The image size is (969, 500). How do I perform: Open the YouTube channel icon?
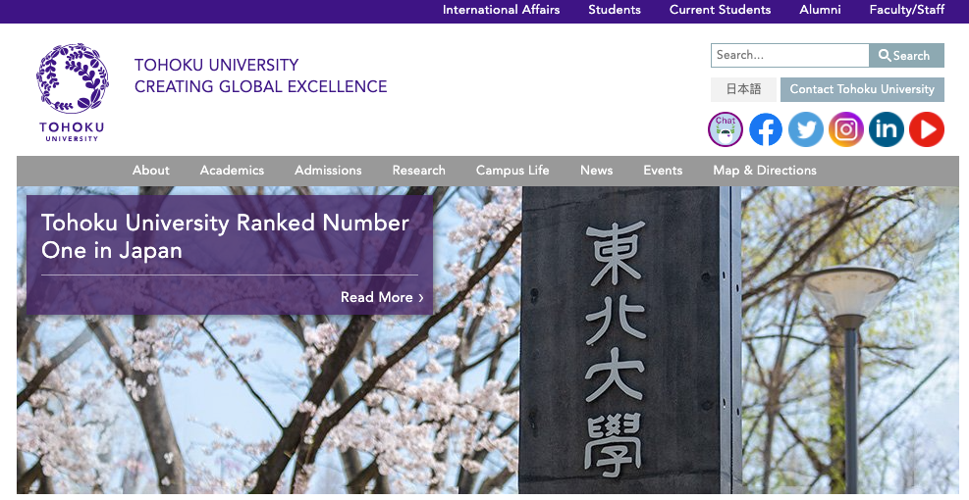click(926, 129)
